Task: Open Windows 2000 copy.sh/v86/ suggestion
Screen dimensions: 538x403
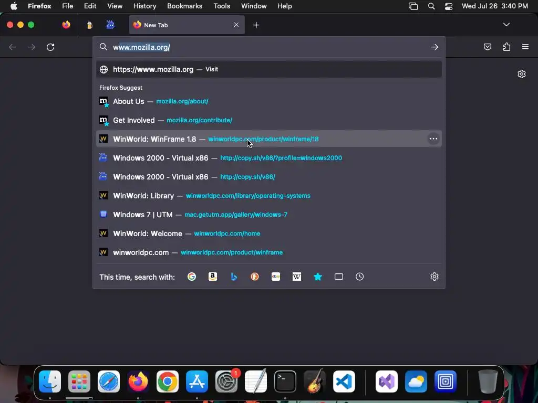Action: (x=268, y=177)
